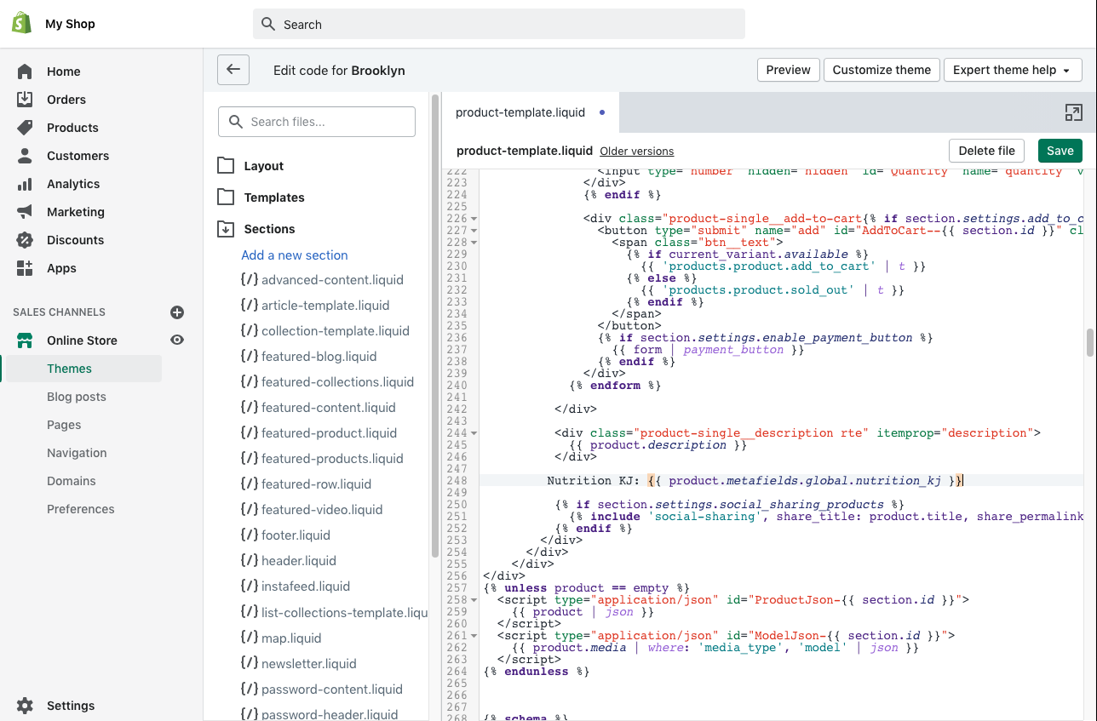This screenshot has width=1097, height=721.
Task: Click Add a new section link
Action: 295,255
